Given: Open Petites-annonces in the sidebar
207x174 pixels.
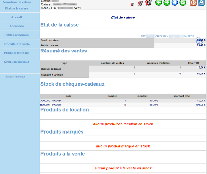Looking at the screenshot, I should 17,35.
